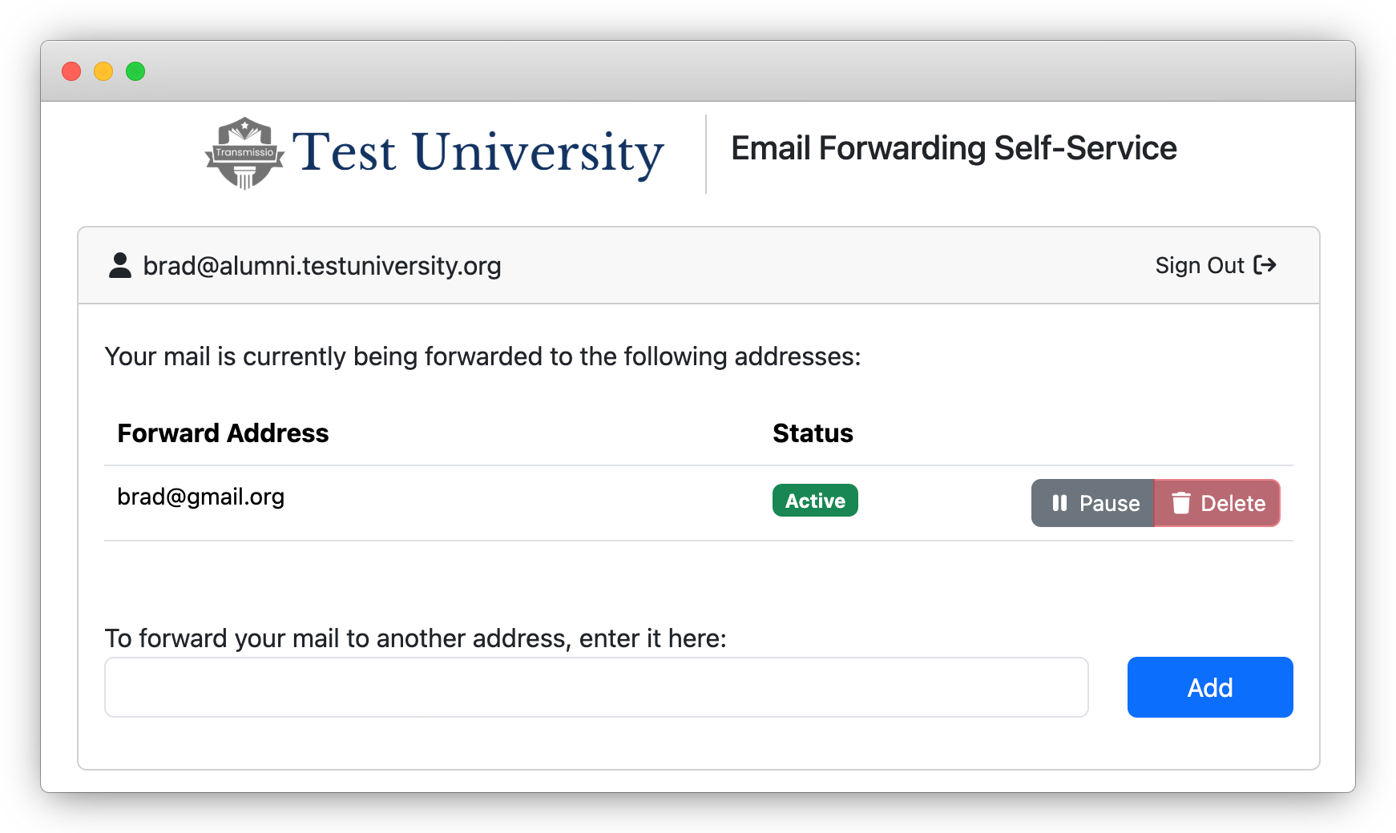Click the Forward Address column header
This screenshot has width=1396, height=833.
(223, 433)
